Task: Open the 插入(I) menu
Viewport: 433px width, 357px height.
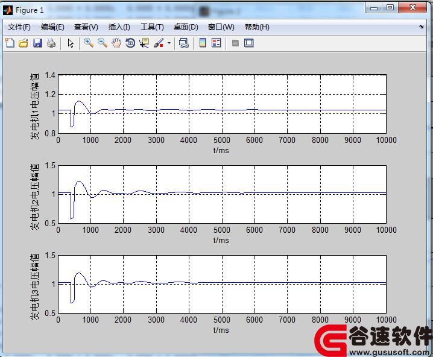Action: click(119, 27)
